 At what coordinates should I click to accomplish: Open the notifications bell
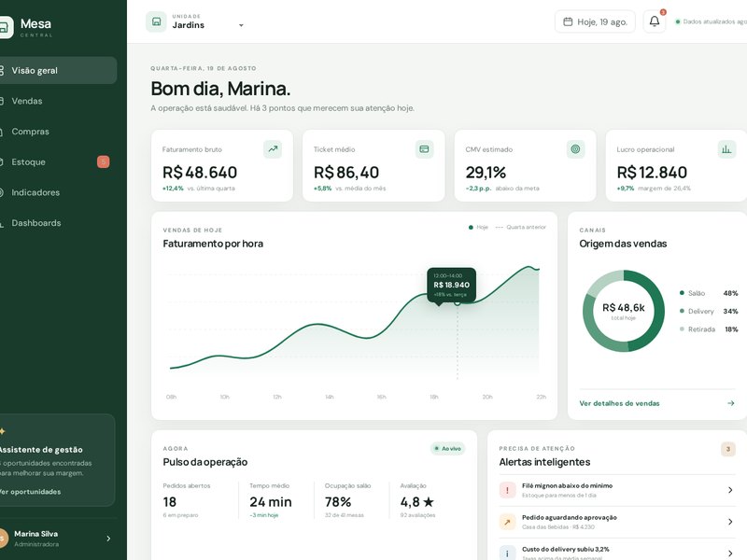(x=655, y=21)
